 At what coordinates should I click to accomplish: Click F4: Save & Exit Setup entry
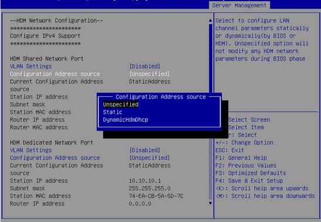pos(249,181)
